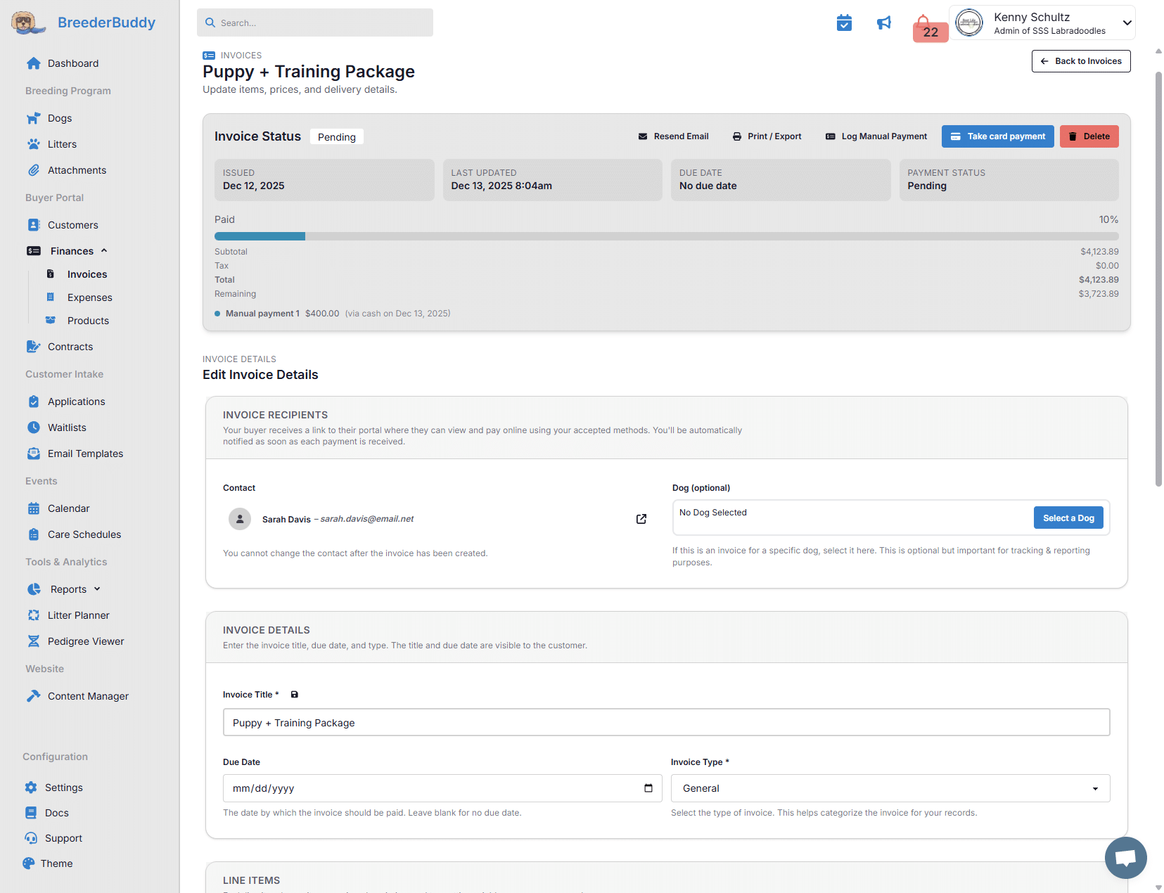Screen dimensions: 1164x893
Task: Click the Invoice Title text field
Action: [665, 723]
